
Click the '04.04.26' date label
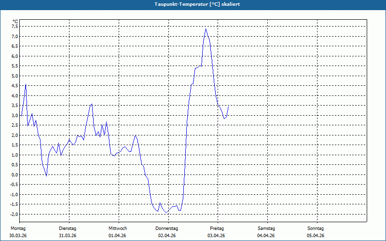coord(266,236)
